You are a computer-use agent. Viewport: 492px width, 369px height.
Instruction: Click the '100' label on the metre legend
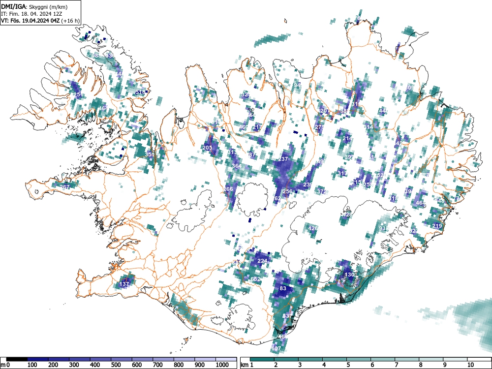click(x=32, y=365)
